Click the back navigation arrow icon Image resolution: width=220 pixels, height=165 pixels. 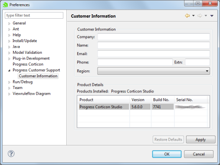pyautogui.click(x=187, y=16)
